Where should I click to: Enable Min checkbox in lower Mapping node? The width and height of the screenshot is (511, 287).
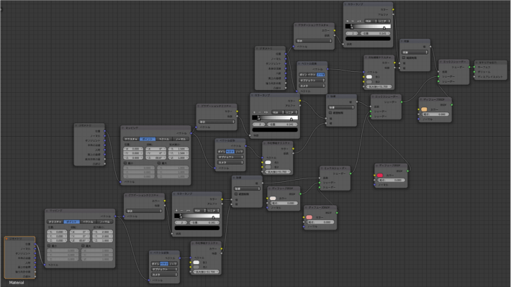[49, 245]
